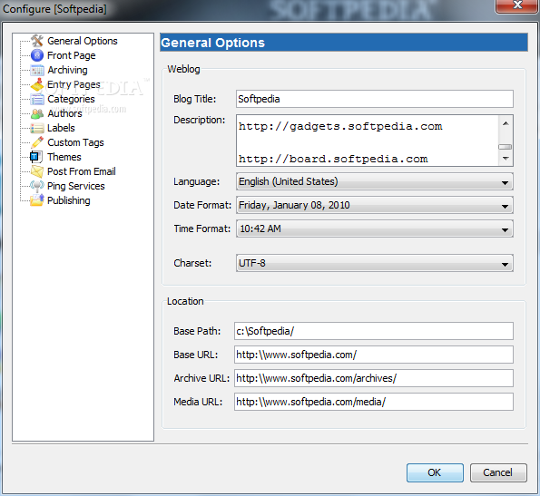Screen dimensions: 540x496
Task: Click the Categories list icon
Action: 37,99
